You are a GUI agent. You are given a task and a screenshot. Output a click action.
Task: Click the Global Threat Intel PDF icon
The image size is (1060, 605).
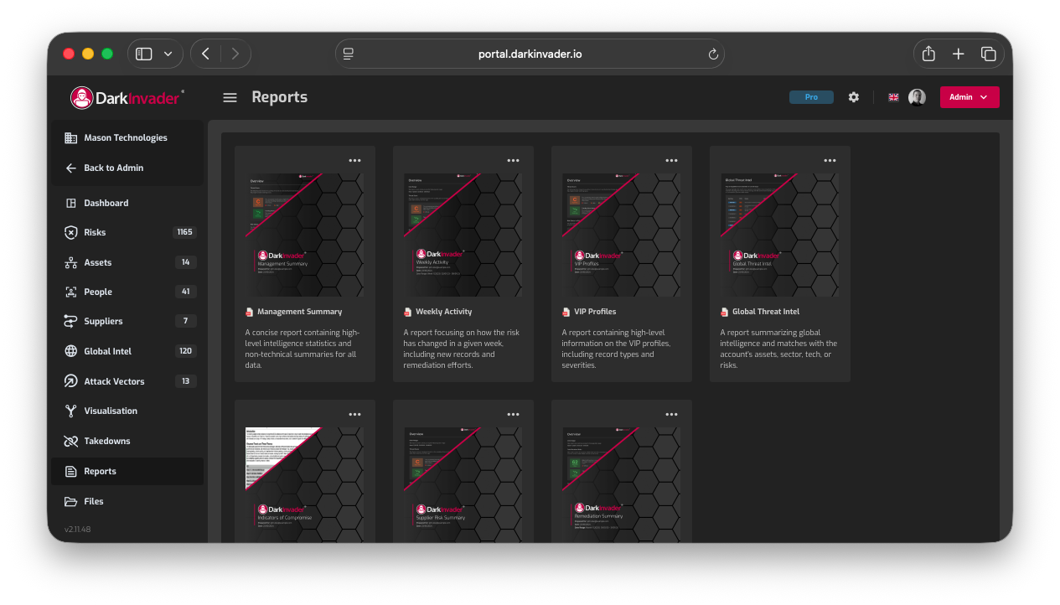724,312
